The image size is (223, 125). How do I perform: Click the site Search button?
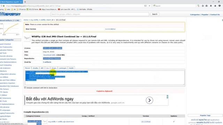point(155,14)
